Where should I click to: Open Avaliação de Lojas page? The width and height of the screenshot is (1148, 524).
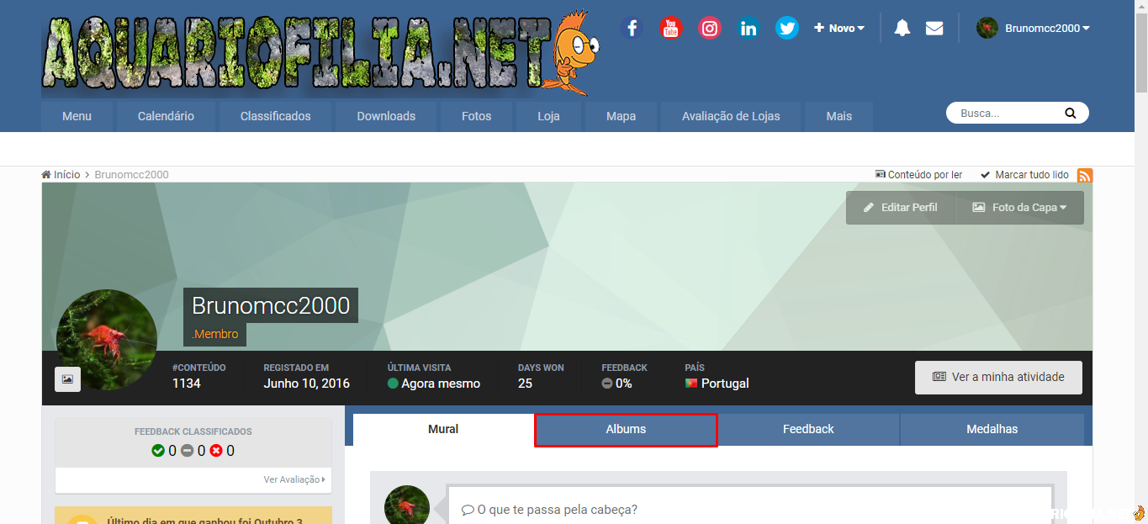click(731, 116)
